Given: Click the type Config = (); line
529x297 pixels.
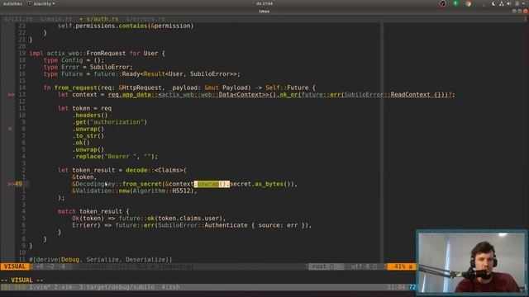Looking at the screenshot, I should pos(74,60).
